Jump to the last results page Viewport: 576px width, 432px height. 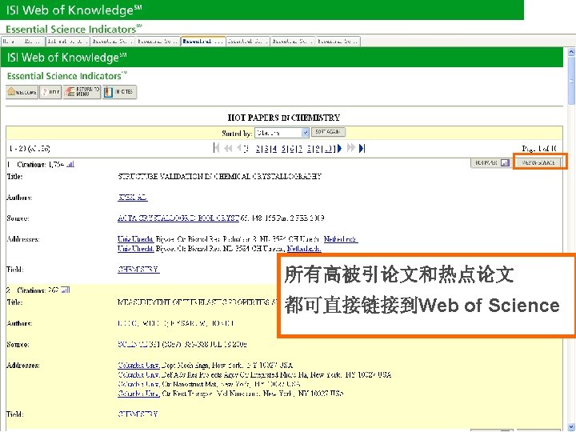(362, 148)
